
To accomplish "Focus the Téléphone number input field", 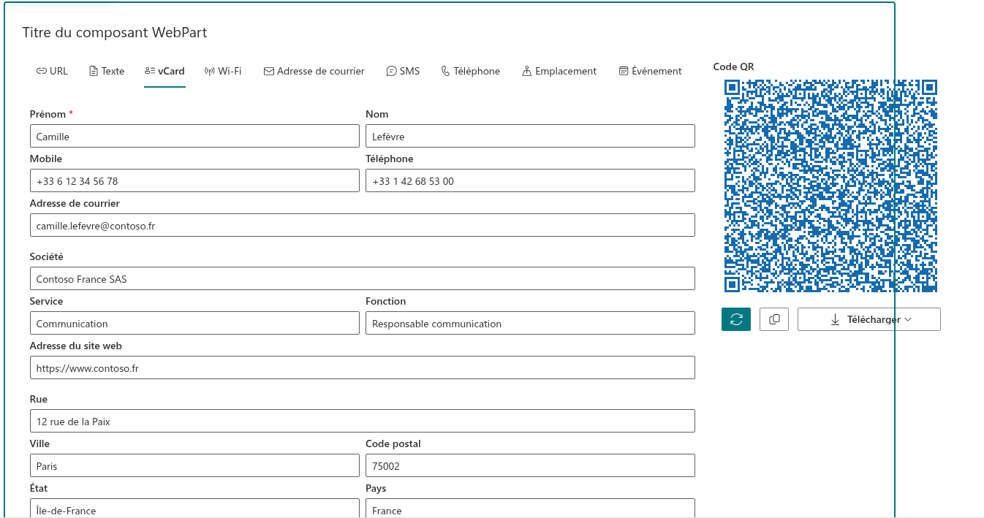I will (530, 181).
